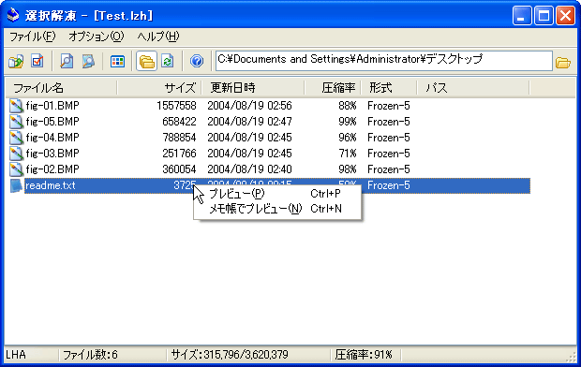Sort by the サイズ column header
This screenshot has width=581, height=367.
159,88
